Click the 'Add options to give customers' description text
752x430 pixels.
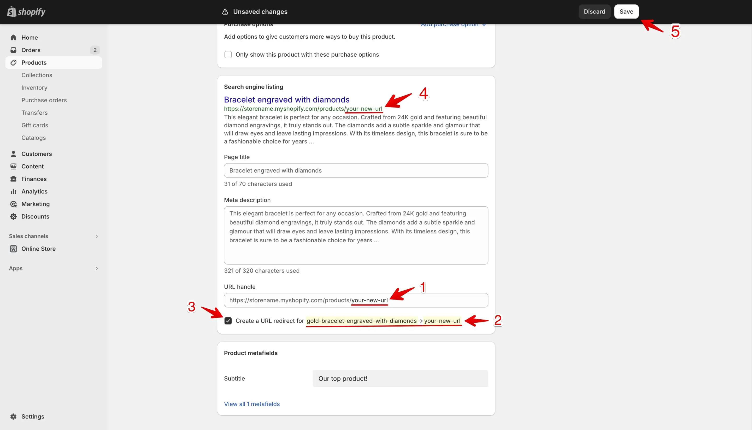[x=309, y=37]
